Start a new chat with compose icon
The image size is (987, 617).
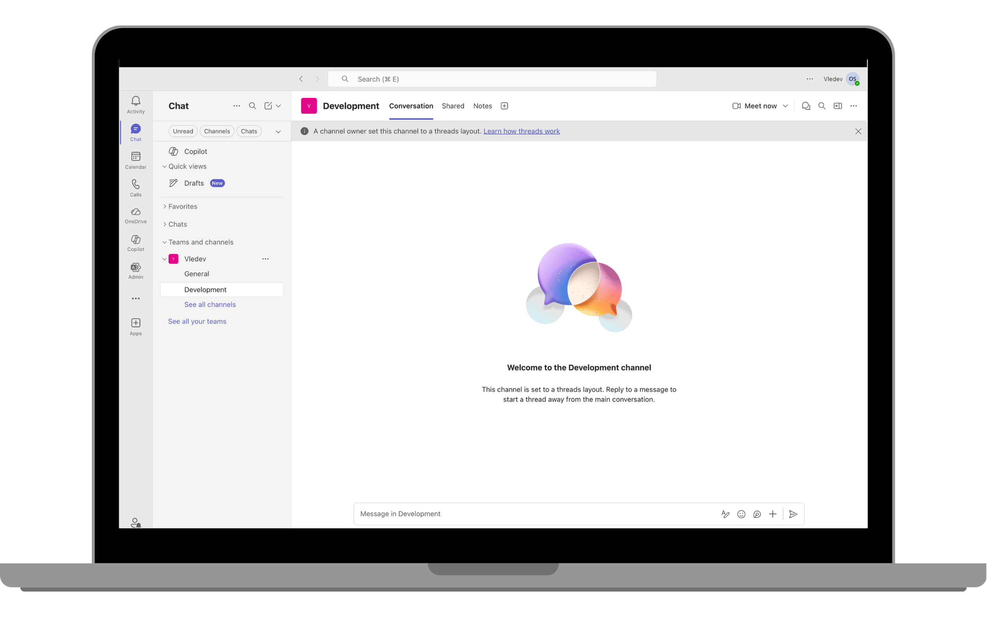tap(268, 106)
